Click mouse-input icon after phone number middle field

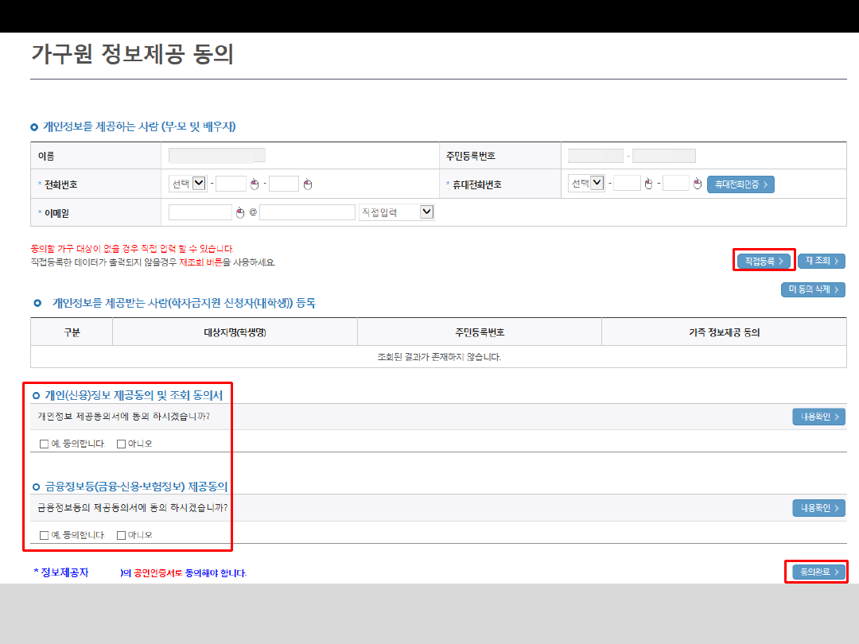[255, 184]
